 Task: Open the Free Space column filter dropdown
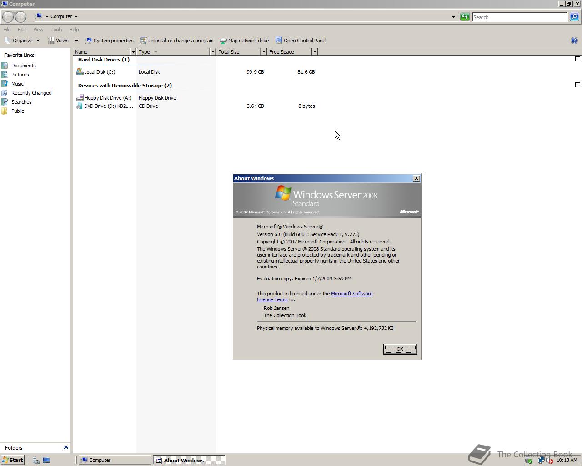(314, 52)
